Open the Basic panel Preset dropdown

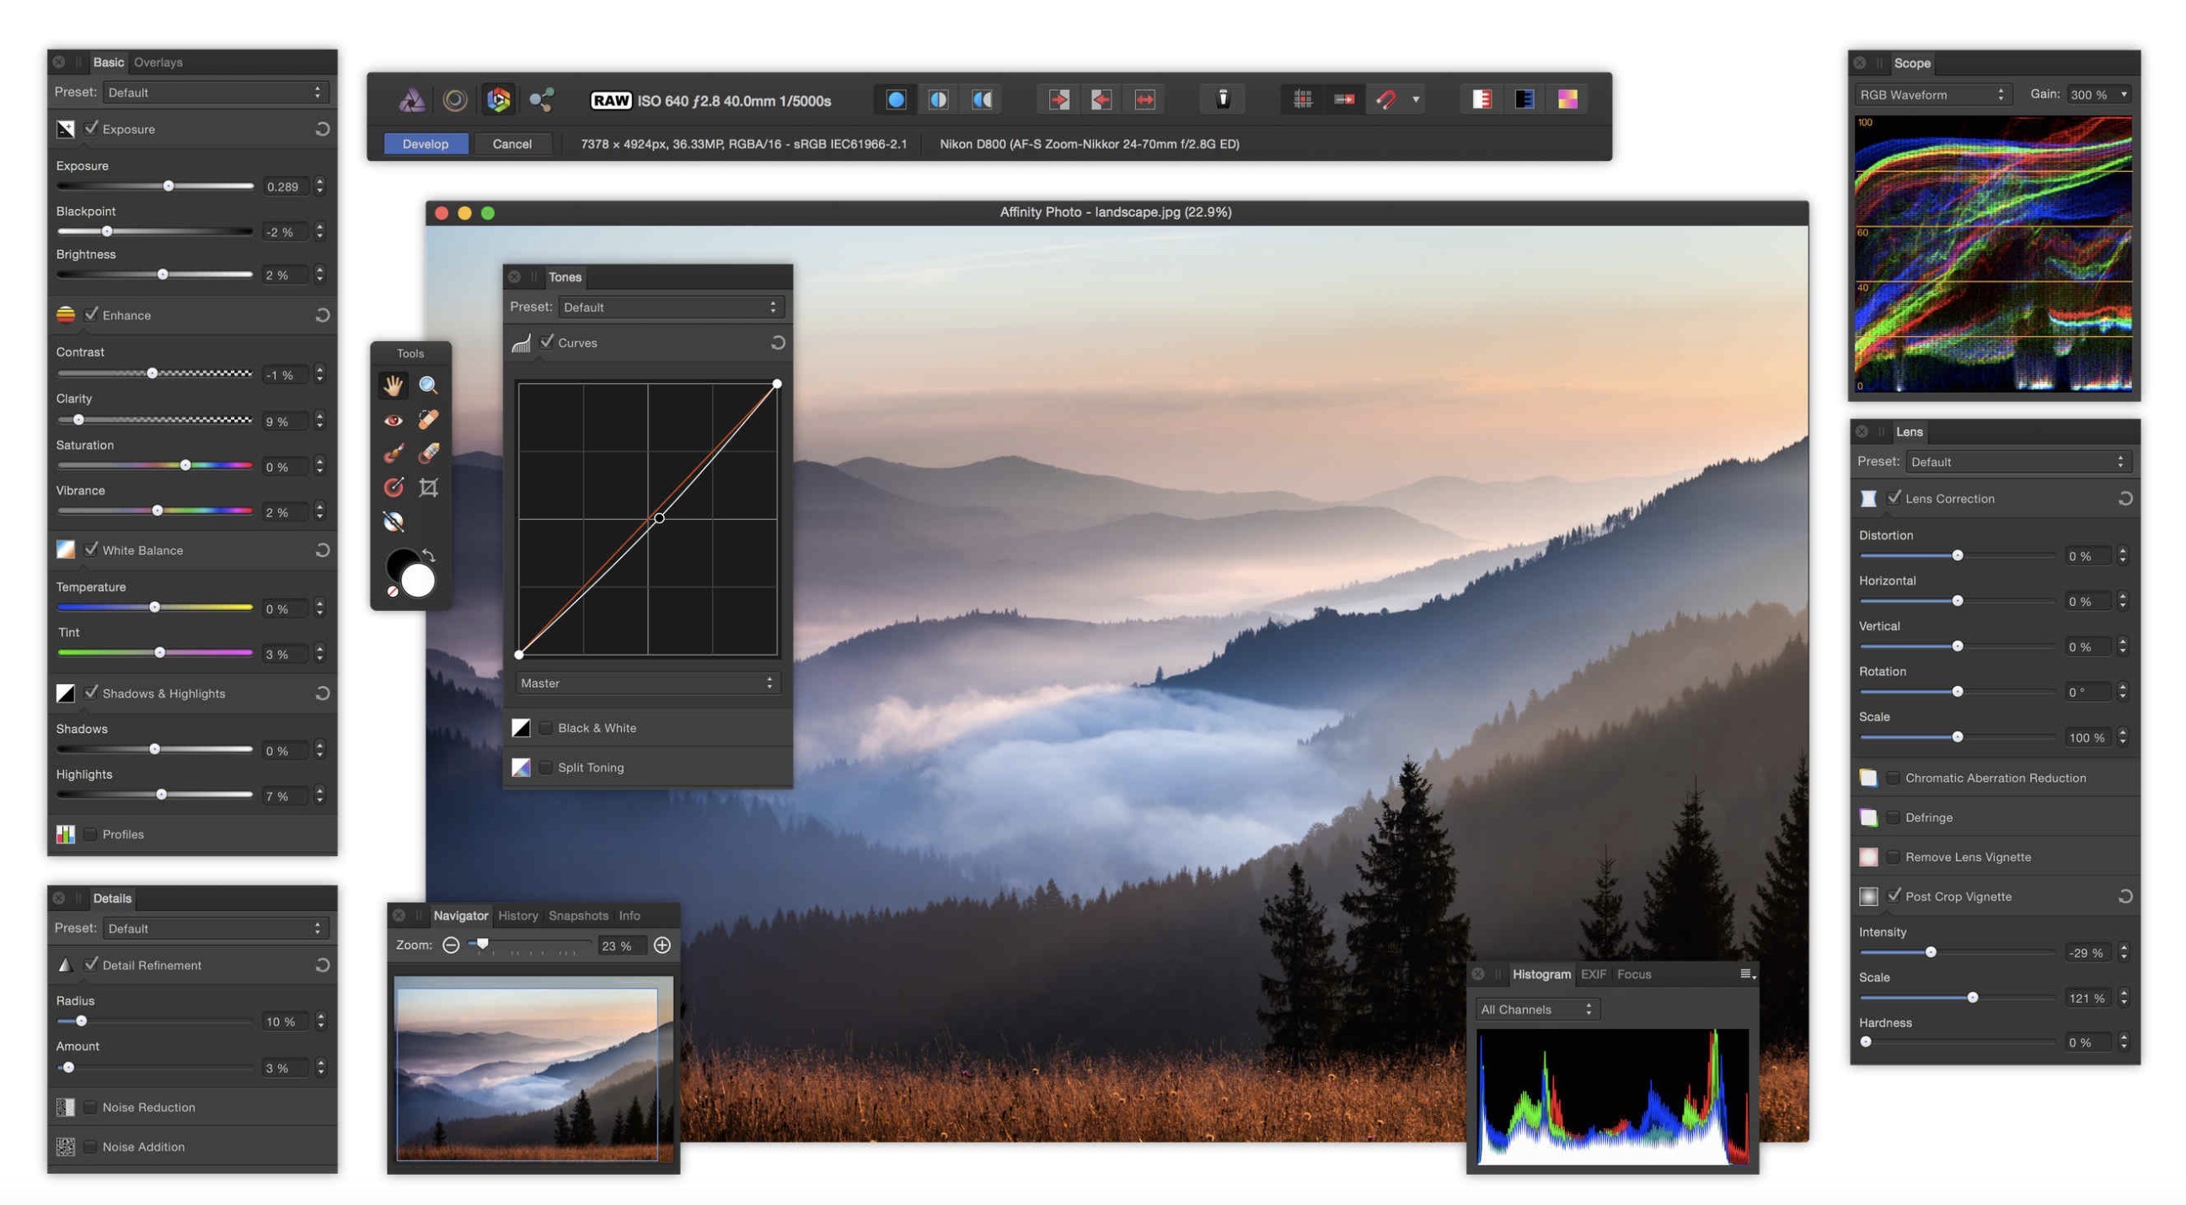pos(216,93)
